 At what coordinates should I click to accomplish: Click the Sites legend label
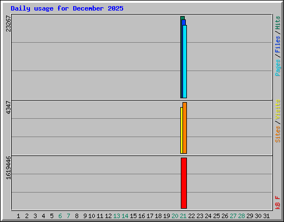[x=278, y=134]
